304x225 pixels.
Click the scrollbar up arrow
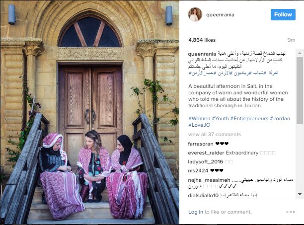[300, 53]
